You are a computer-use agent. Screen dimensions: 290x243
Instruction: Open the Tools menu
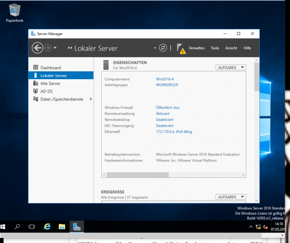[215, 48]
